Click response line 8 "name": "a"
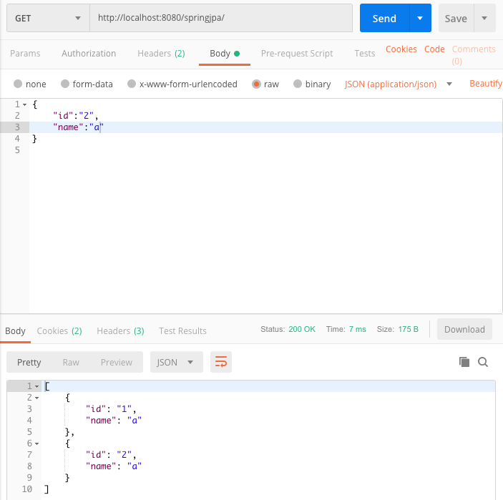 [x=114, y=466]
